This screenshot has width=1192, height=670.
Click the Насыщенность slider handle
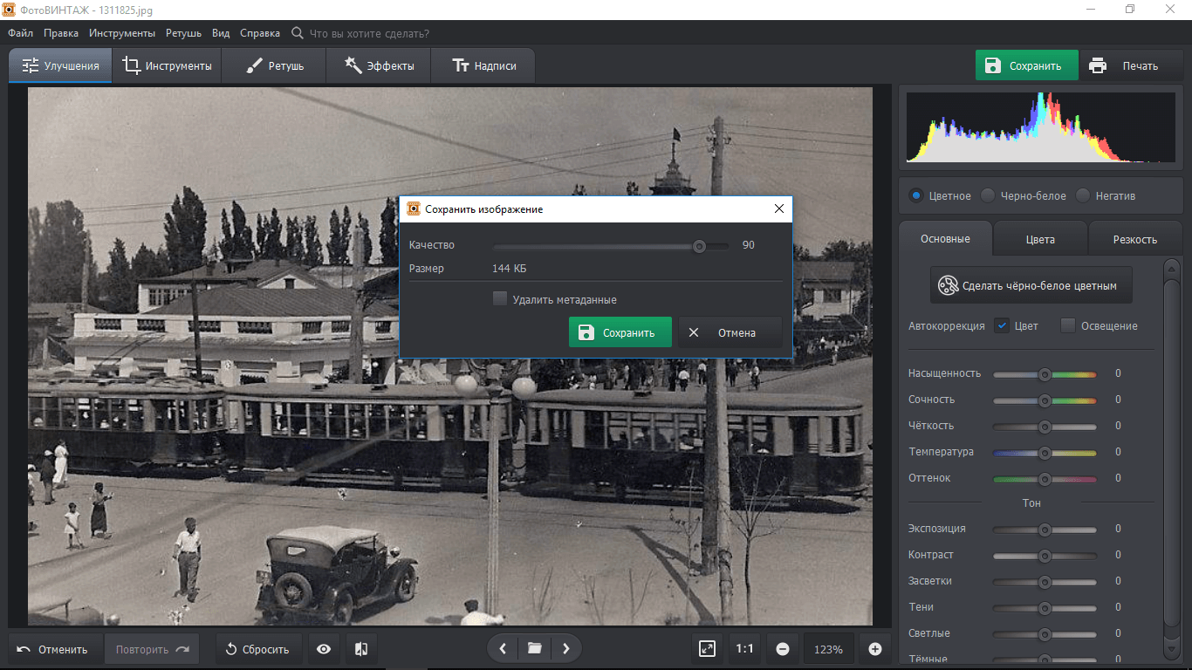[1045, 374]
